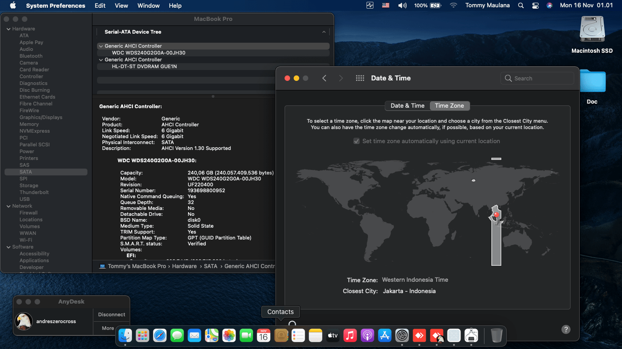Viewport: 622px width, 349px height.
Task: Switch to the Date & Time tab
Action: (x=408, y=106)
